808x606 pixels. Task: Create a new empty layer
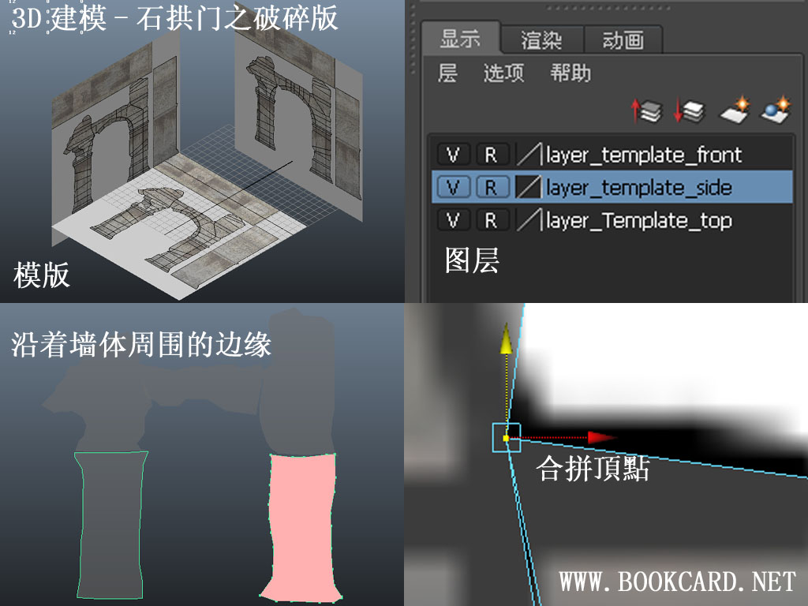click(733, 110)
